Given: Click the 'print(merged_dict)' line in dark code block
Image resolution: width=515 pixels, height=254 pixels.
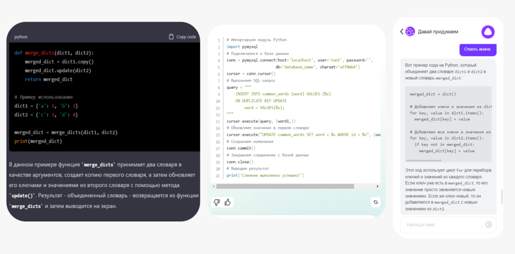Looking at the screenshot, I should (38, 141).
